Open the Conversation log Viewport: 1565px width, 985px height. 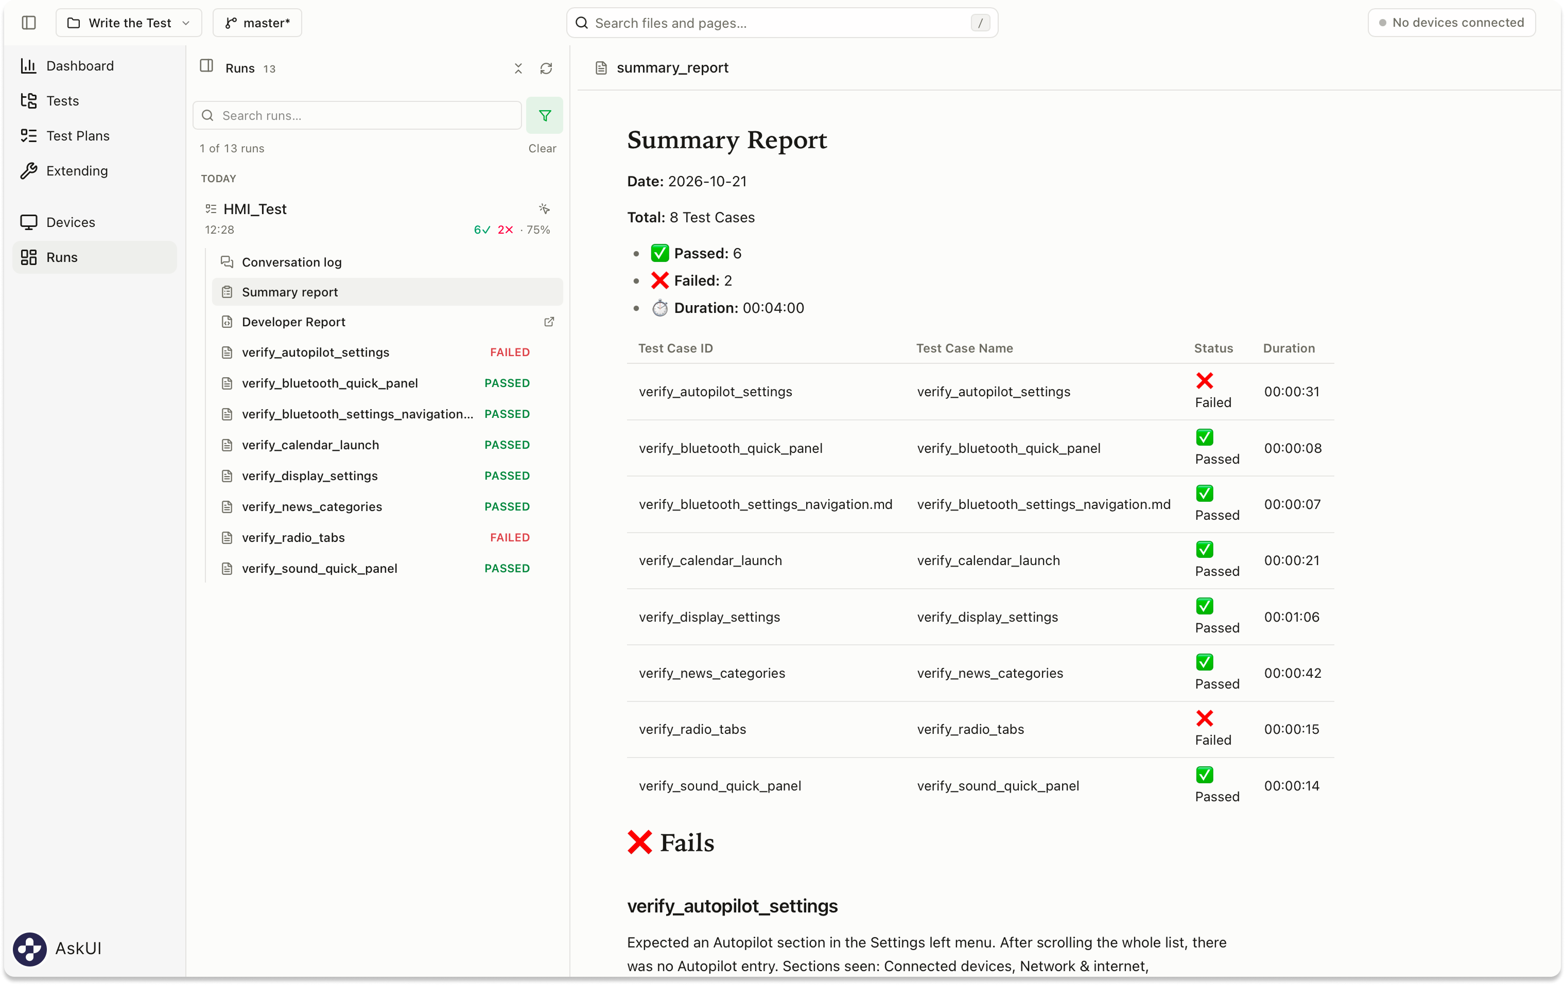pos(387,262)
